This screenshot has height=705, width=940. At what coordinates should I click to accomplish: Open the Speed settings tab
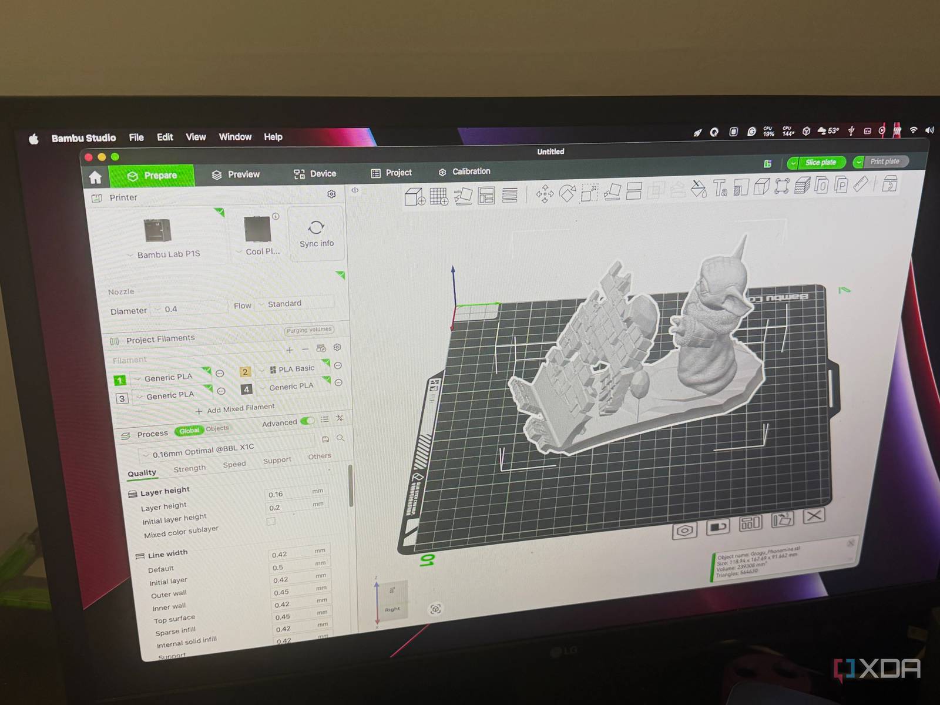[x=234, y=464]
